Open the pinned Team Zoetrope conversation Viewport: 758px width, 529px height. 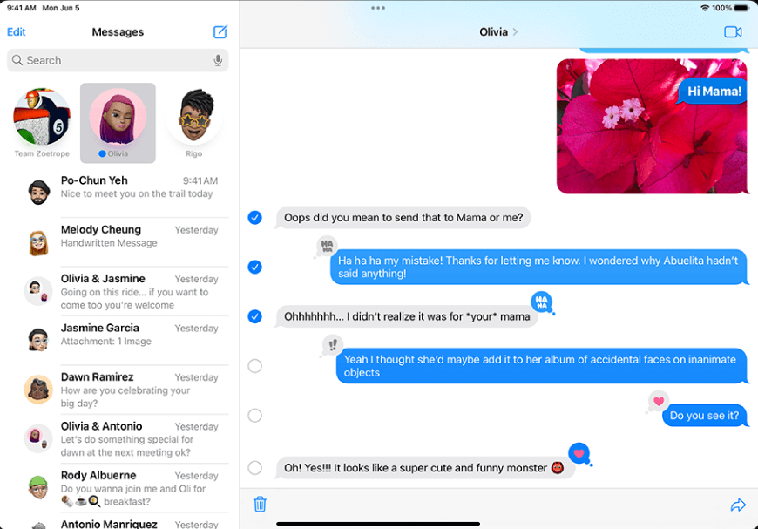pos(42,118)
